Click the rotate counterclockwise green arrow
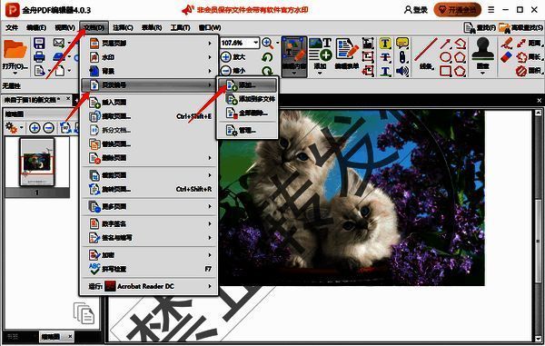The image size is (545, 346). [267, 57]
